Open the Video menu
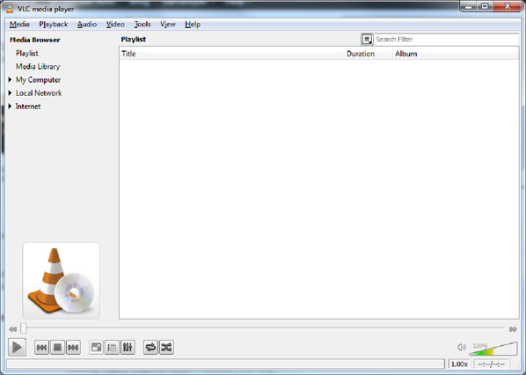526x375 pixels. 115,24
